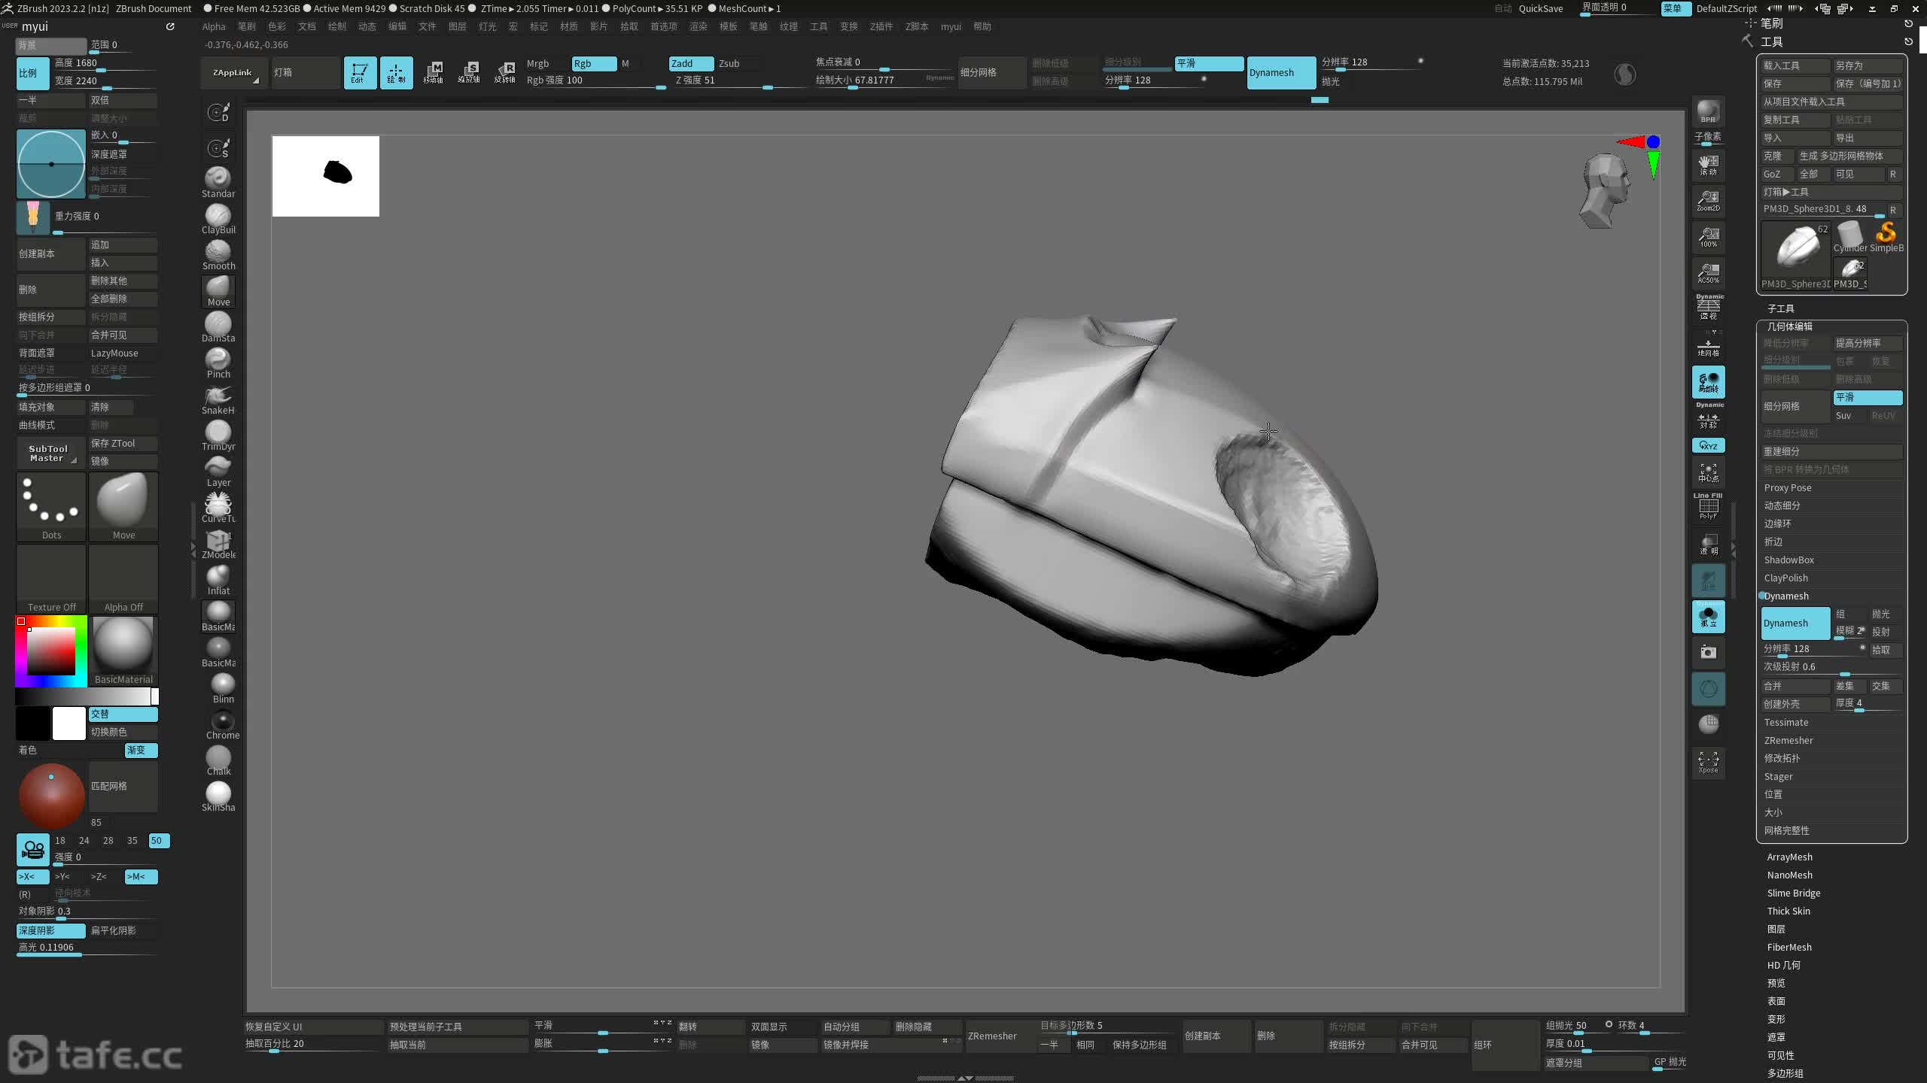Screen dimensions: 1927x1083
Task: Click the large Dynamesh button in toolbar
Action: point(1280,72)
